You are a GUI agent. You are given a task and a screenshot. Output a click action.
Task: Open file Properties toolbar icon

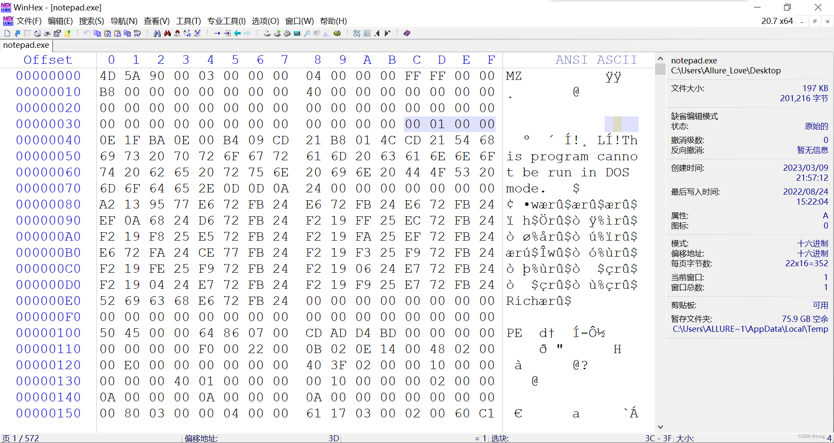(57, 33)
